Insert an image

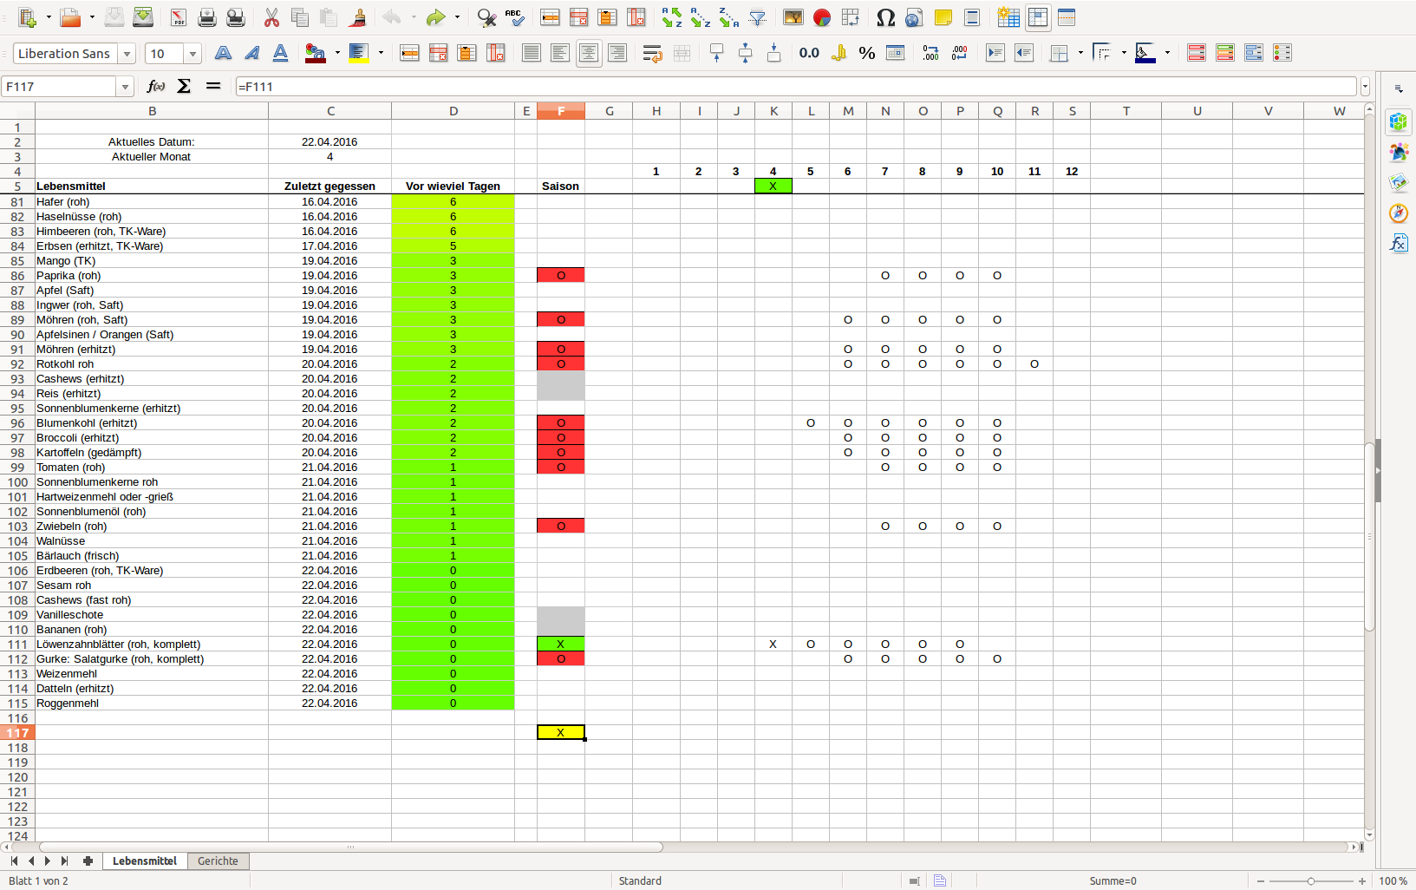pyautogui.click(x=793, y=17)
